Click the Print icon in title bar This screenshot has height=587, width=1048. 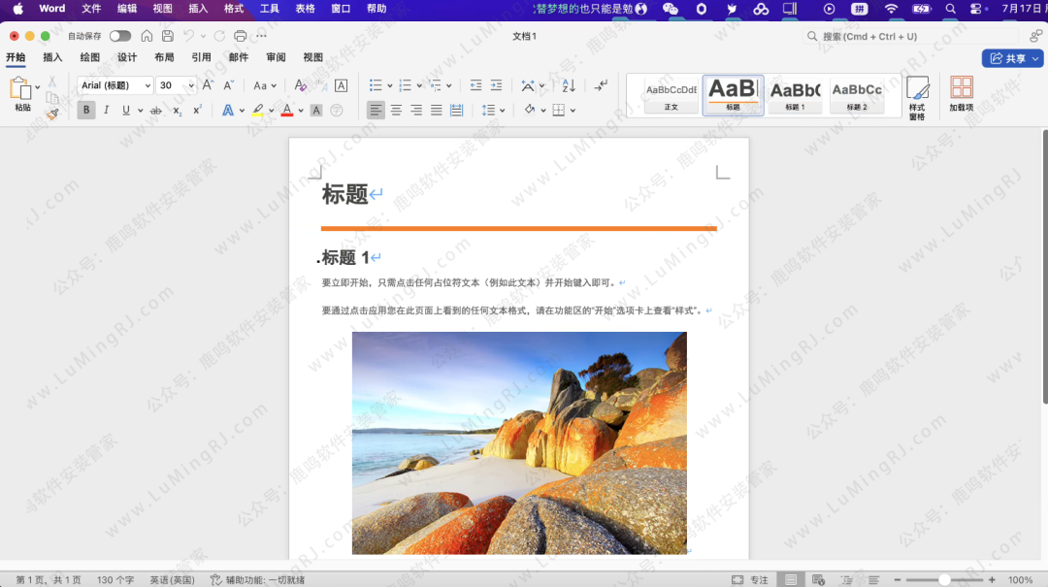tap(240, 36)
